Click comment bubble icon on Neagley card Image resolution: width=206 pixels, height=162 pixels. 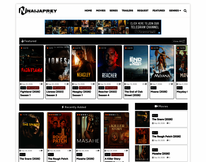(94, 84)
